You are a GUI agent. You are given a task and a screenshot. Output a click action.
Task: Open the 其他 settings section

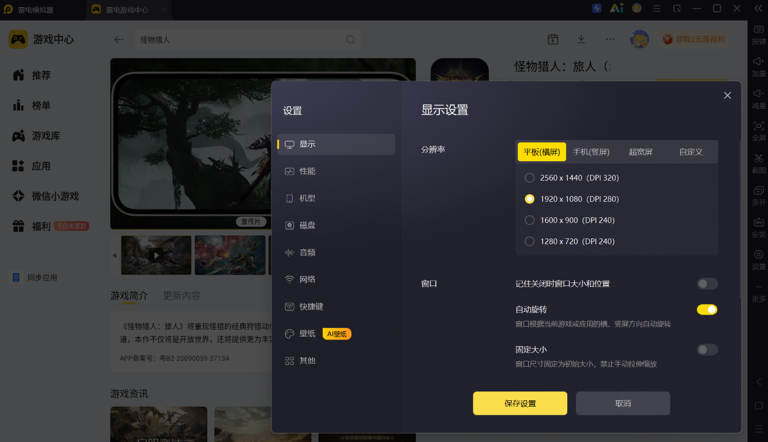(x=336, y=361)
